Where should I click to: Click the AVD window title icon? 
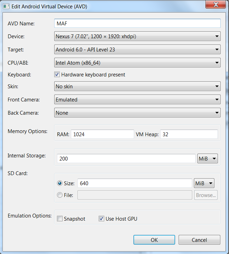click(x=6, y=7)
